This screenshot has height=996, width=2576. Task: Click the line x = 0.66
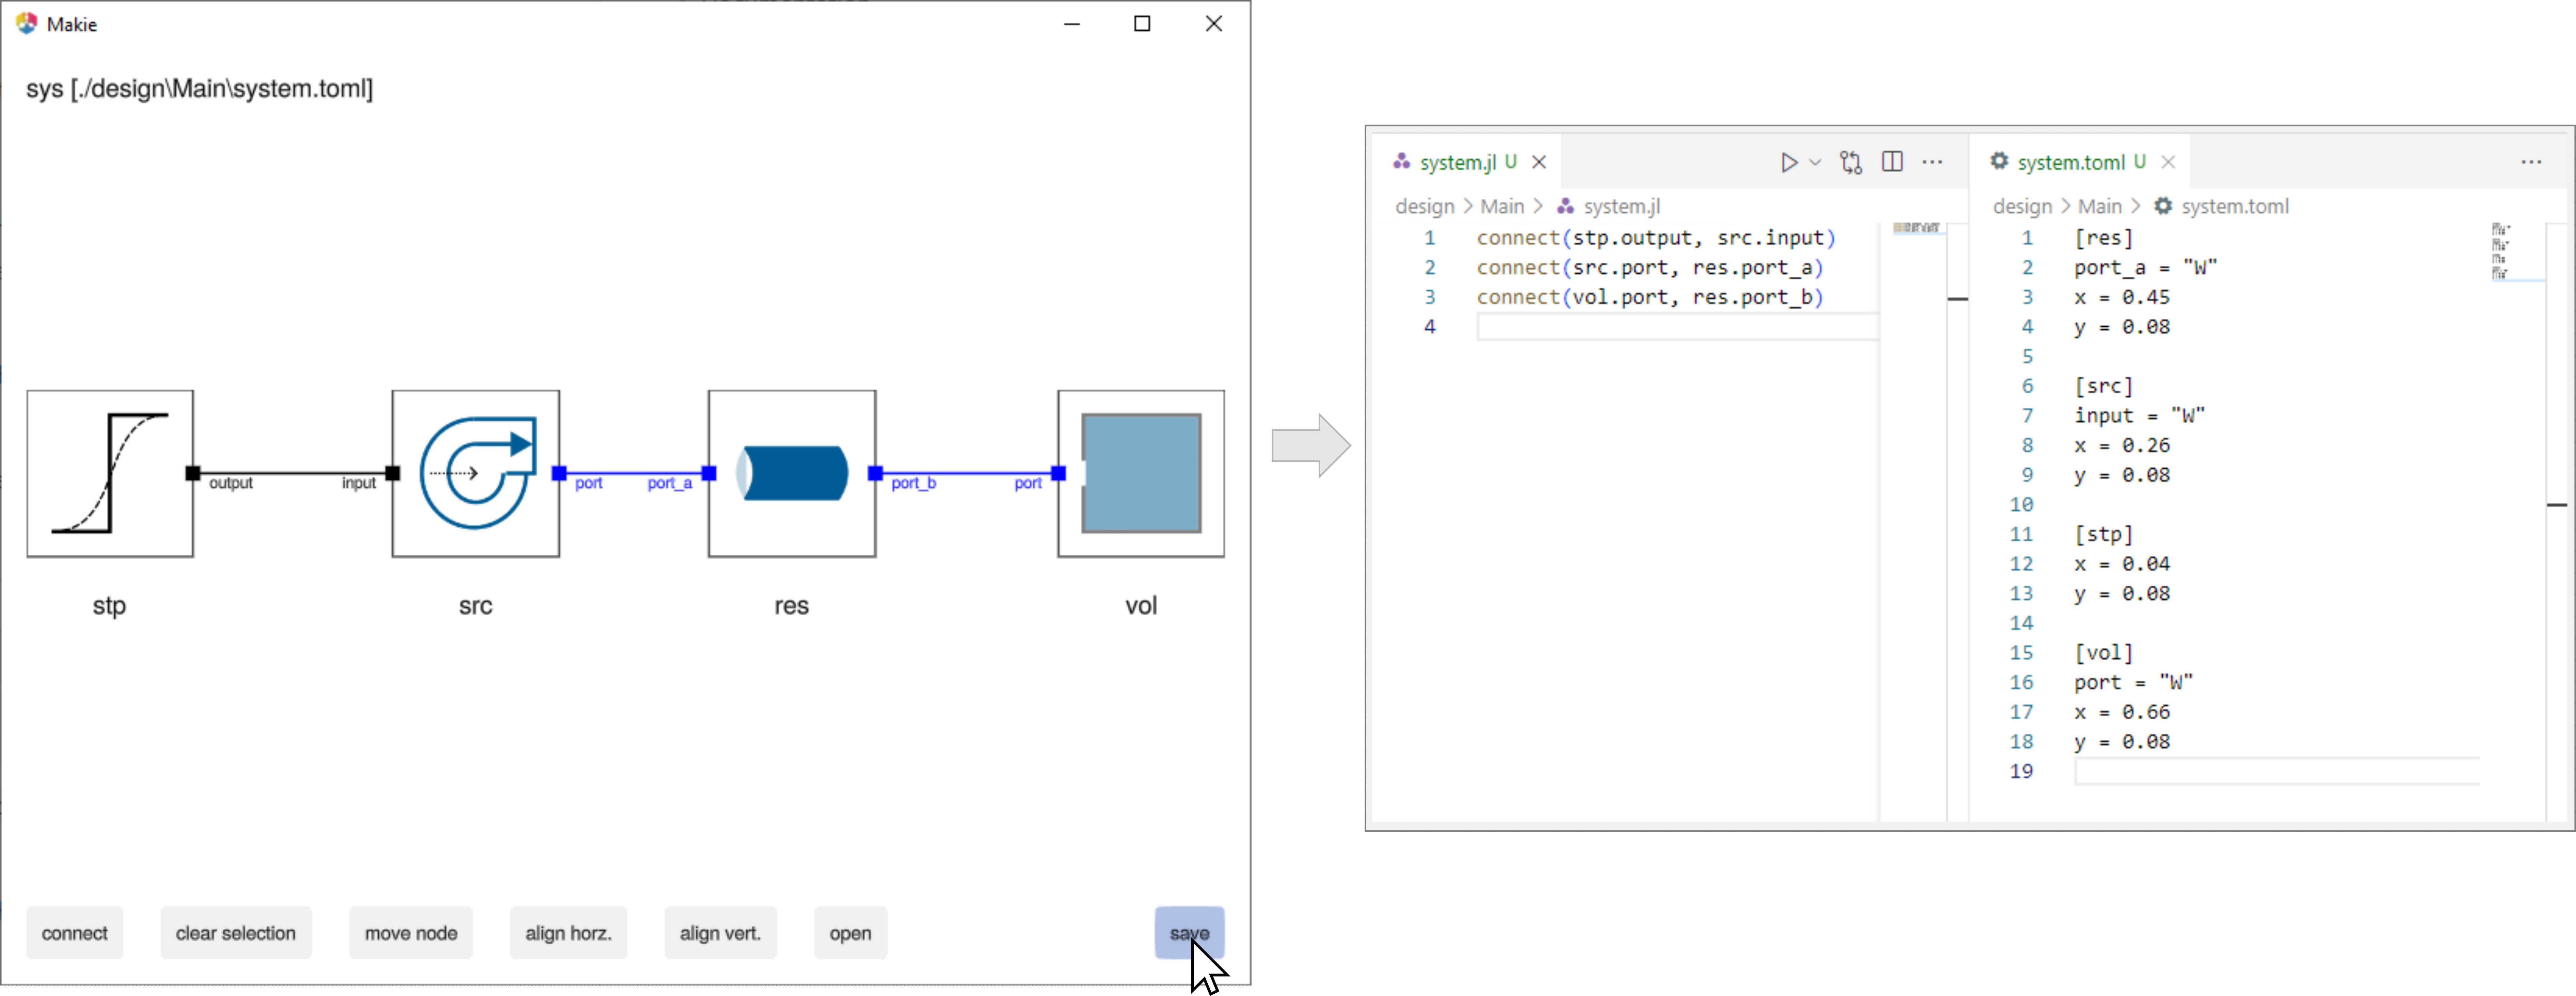tap(2122, 712)
